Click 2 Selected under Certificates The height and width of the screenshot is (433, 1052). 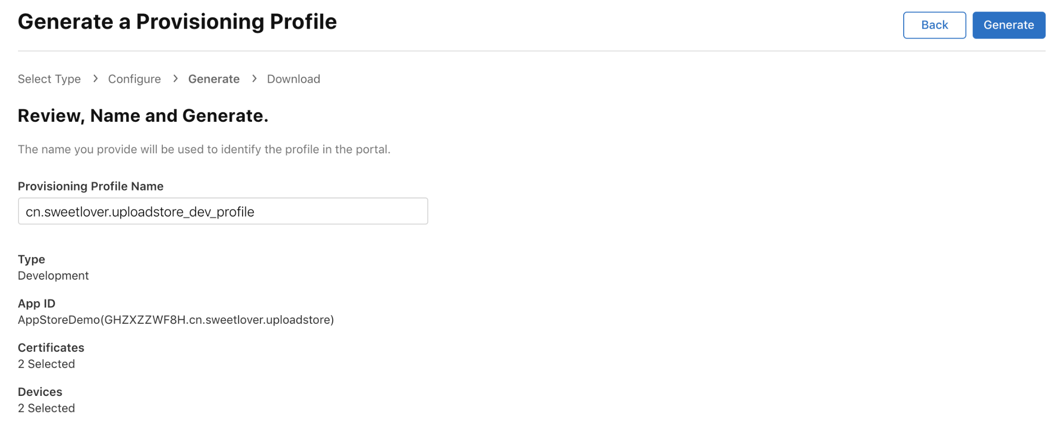point(47,364)
